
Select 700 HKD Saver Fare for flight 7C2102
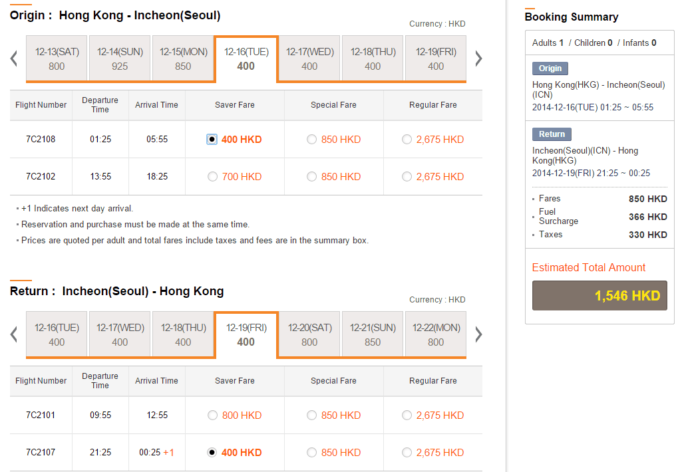[x=213, y=177]
